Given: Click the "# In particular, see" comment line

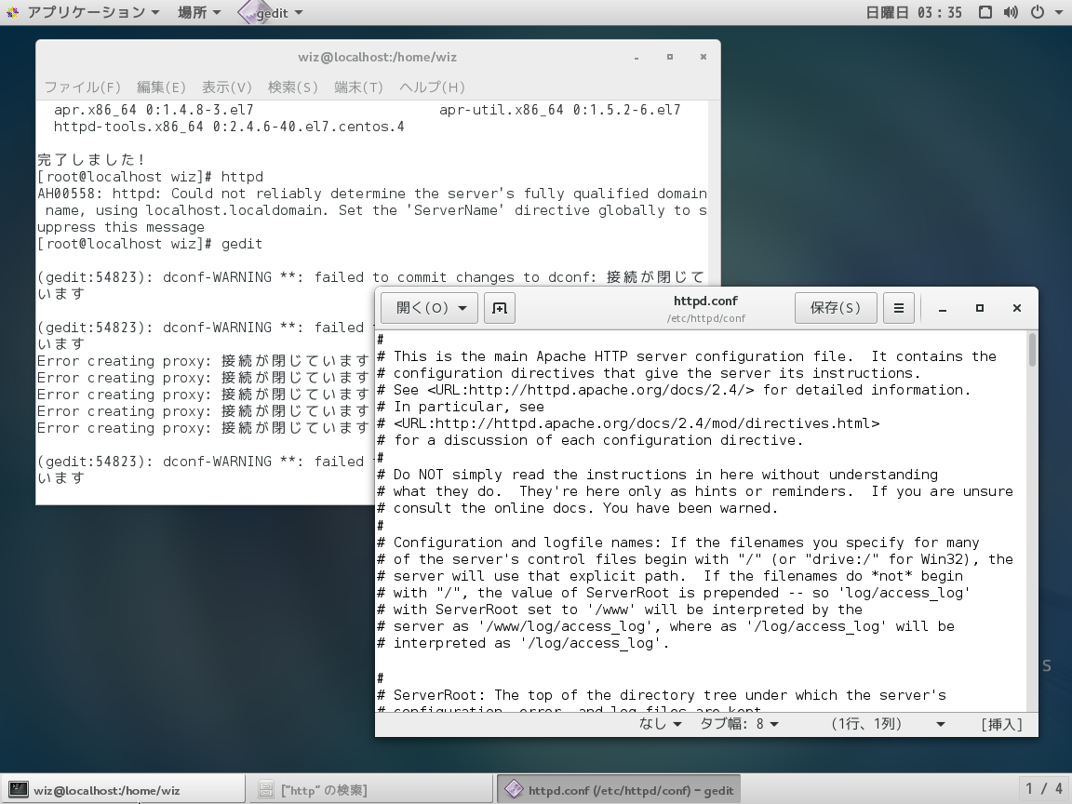Looking at the screenshot, I should tap(461, 407).
